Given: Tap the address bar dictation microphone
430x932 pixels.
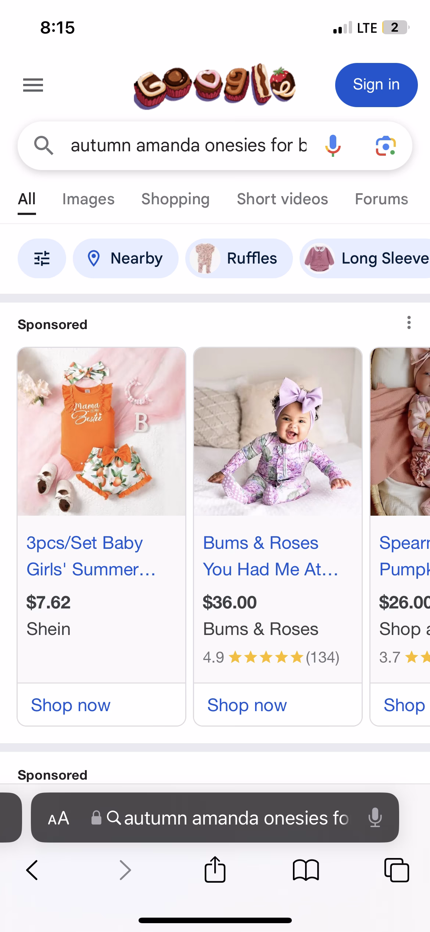Looking at the screenshot, I should pos(375,818).
